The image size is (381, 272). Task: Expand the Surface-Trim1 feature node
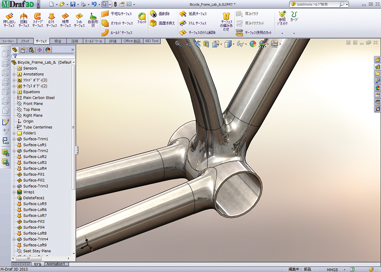(14, 139)
